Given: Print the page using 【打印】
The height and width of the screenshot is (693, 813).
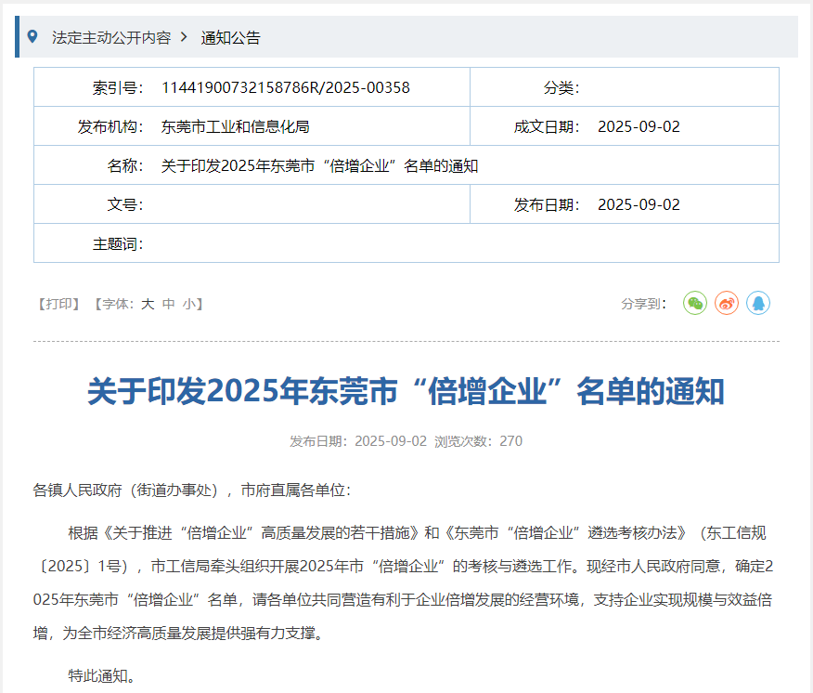Looking at the screenshot, I should [x=59, y=304].
